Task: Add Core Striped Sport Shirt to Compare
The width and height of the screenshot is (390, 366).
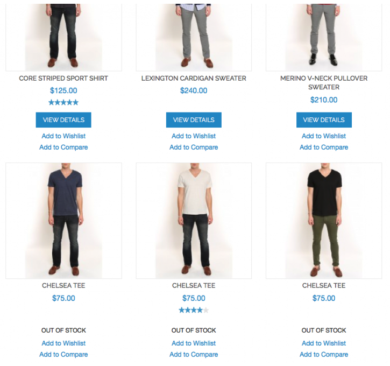Action: (x=63, y=147)
